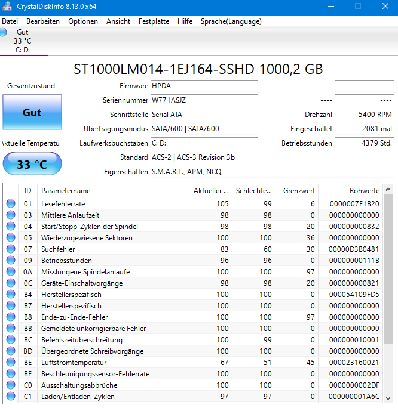Click status orb for Beschleunigungssensor-Fehlerrate

(x=11, y=373)
